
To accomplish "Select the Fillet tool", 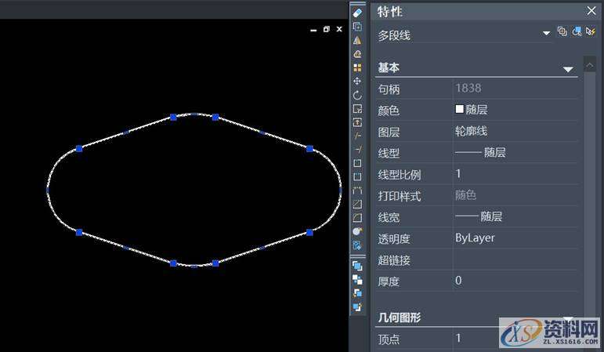I will point(357,218).
